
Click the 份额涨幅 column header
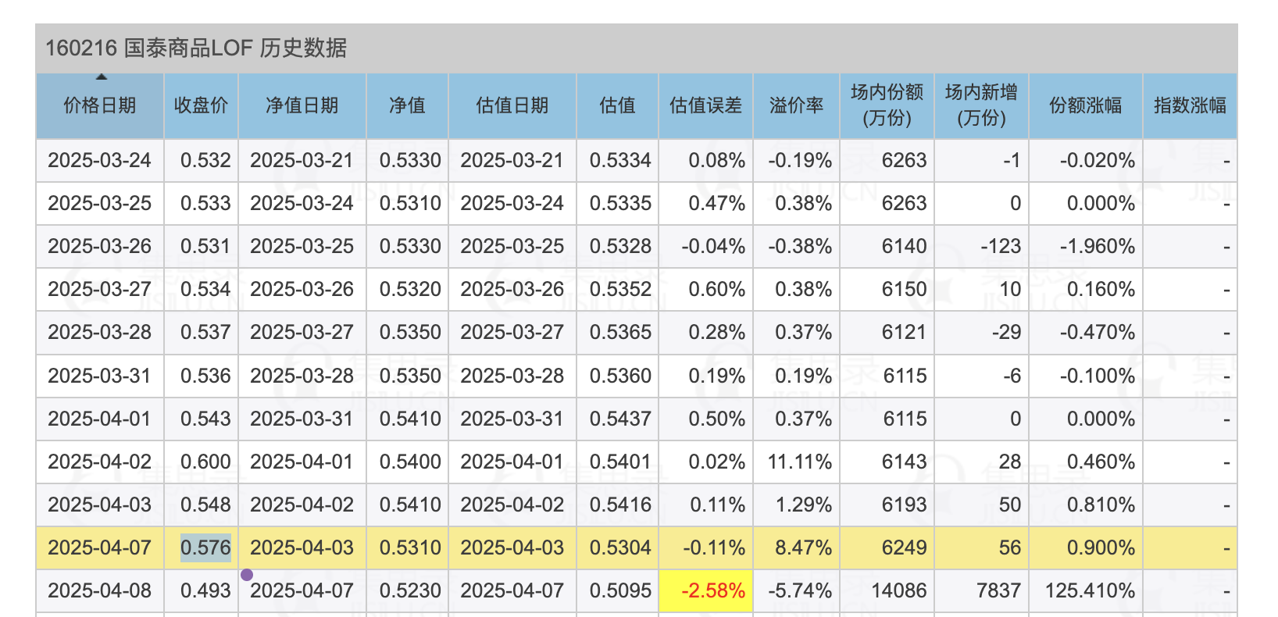[1085, 106]
